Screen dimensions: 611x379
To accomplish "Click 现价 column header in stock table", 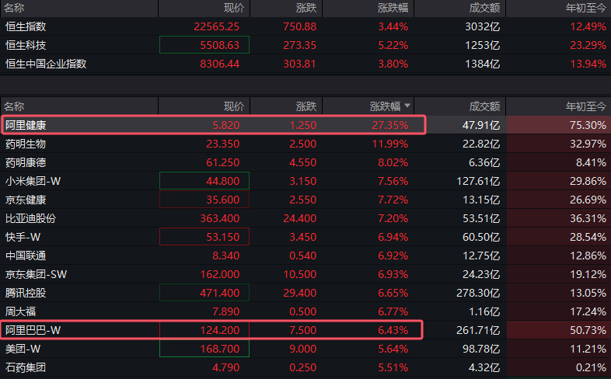I will (x=234, y=106).
